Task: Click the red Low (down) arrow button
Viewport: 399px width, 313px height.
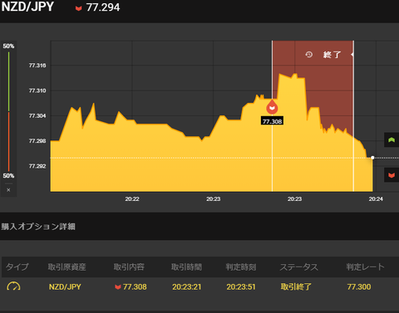Action: [x=392, y=175]
